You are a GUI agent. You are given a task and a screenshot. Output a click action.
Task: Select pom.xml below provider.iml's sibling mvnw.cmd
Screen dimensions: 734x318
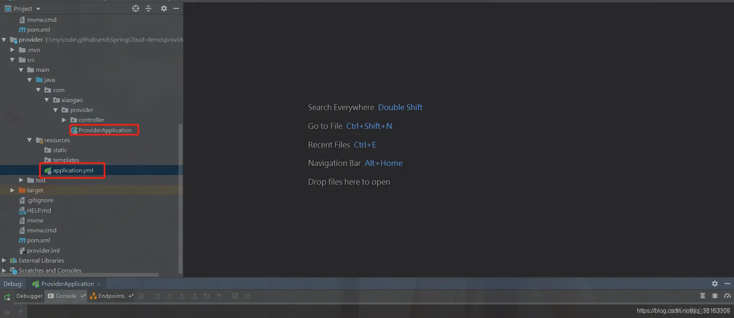(x=38, y=240)
